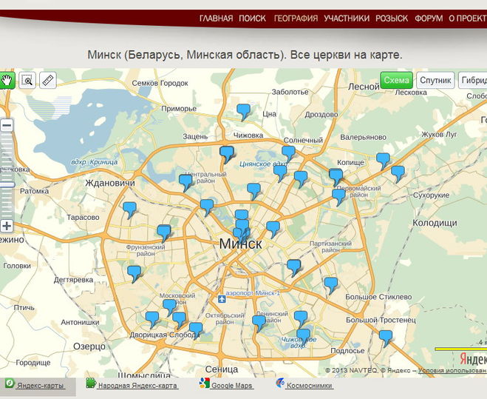Activate the magnifier zoom-to-area tool
Screen dimensions: 487x399
point(28,80)
